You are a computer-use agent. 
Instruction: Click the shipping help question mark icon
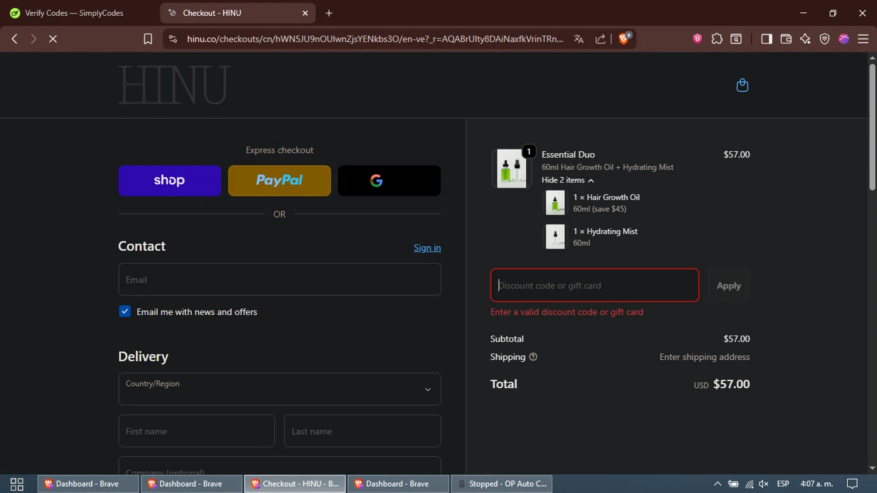coord(533,357)
